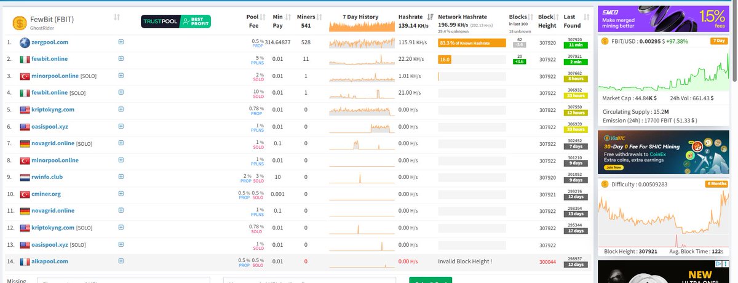Image resolution: width=738 pixels, height=283 pixels.
Task: Click the 6 Months badge on difficulty chart
Action: pos(715,184)
